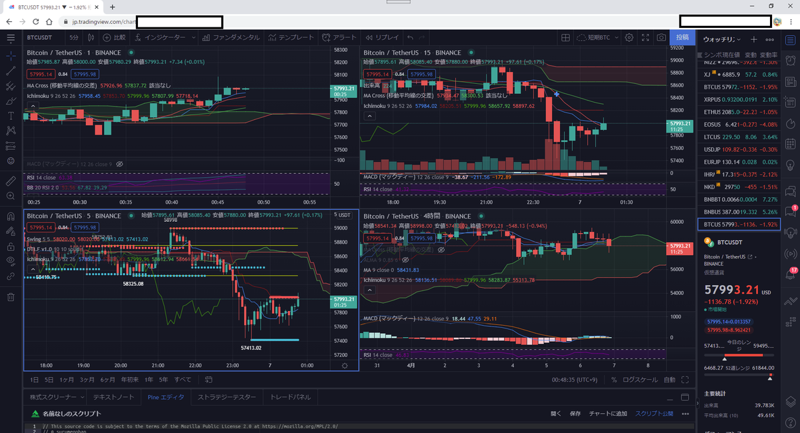The height and width of the screenshot is (433, 800).
Task: Open the テンプレート indicator templates
Action: click(291, 38)
